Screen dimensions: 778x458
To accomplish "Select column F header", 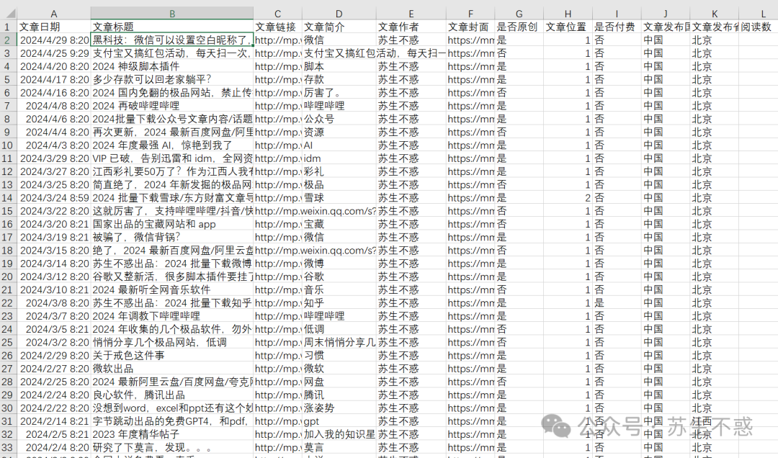I will [470, 14].
